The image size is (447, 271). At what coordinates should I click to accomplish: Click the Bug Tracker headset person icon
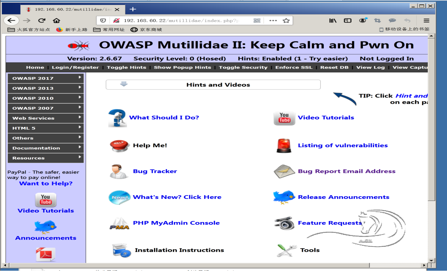[119, 171]
